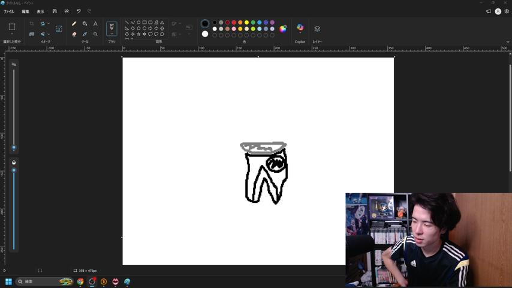Select the Magnifier zoom tool
Screen dimensions: 512x288
pyautogui.click(x=95, y=34)
